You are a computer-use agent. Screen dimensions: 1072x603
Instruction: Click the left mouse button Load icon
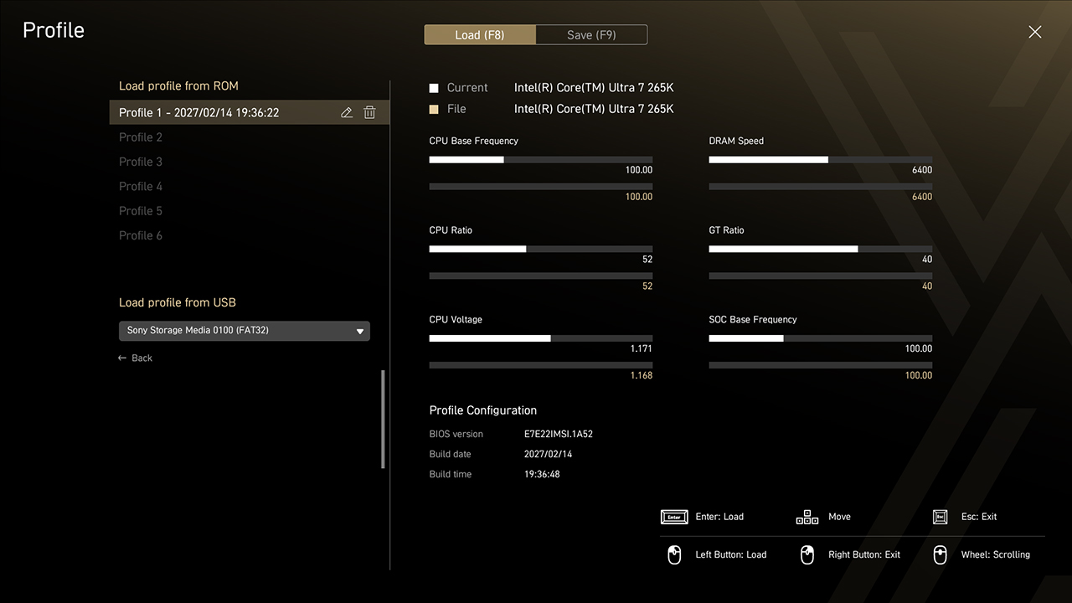click(674, 554)
